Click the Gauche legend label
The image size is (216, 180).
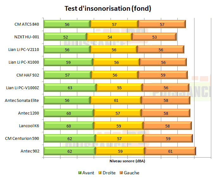131,173
